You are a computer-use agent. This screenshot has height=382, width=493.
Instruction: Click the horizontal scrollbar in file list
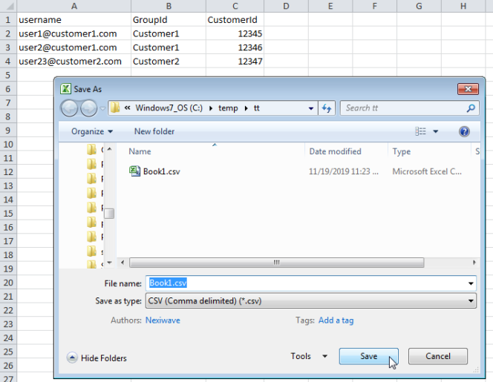[x=275, y=263]
